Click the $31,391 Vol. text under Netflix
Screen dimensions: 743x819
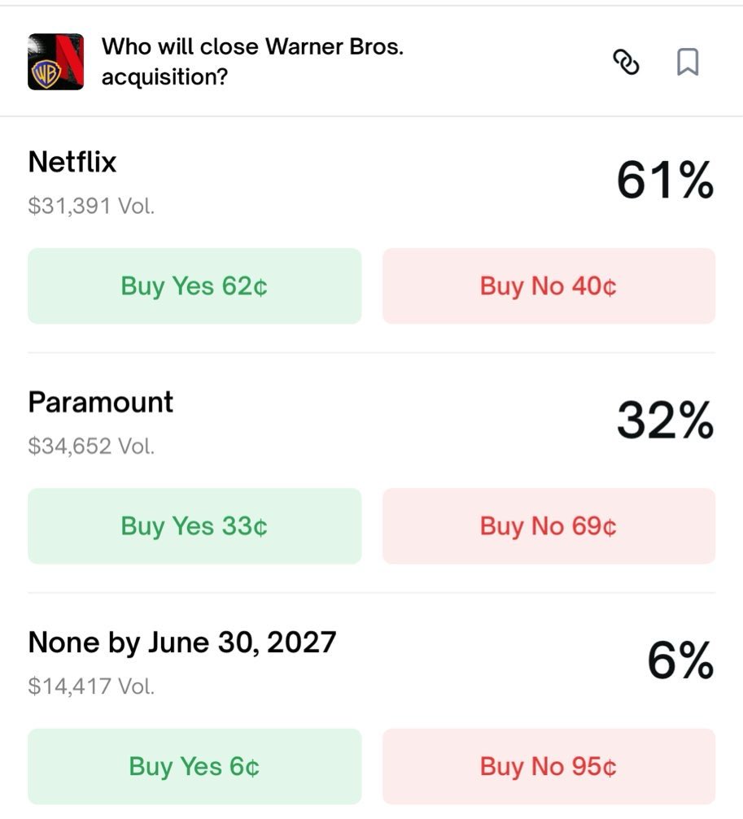[91, 206]
